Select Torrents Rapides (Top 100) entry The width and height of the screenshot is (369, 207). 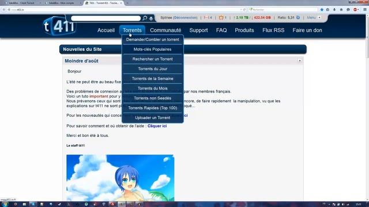pyautogui.click(x=152, y=108)
